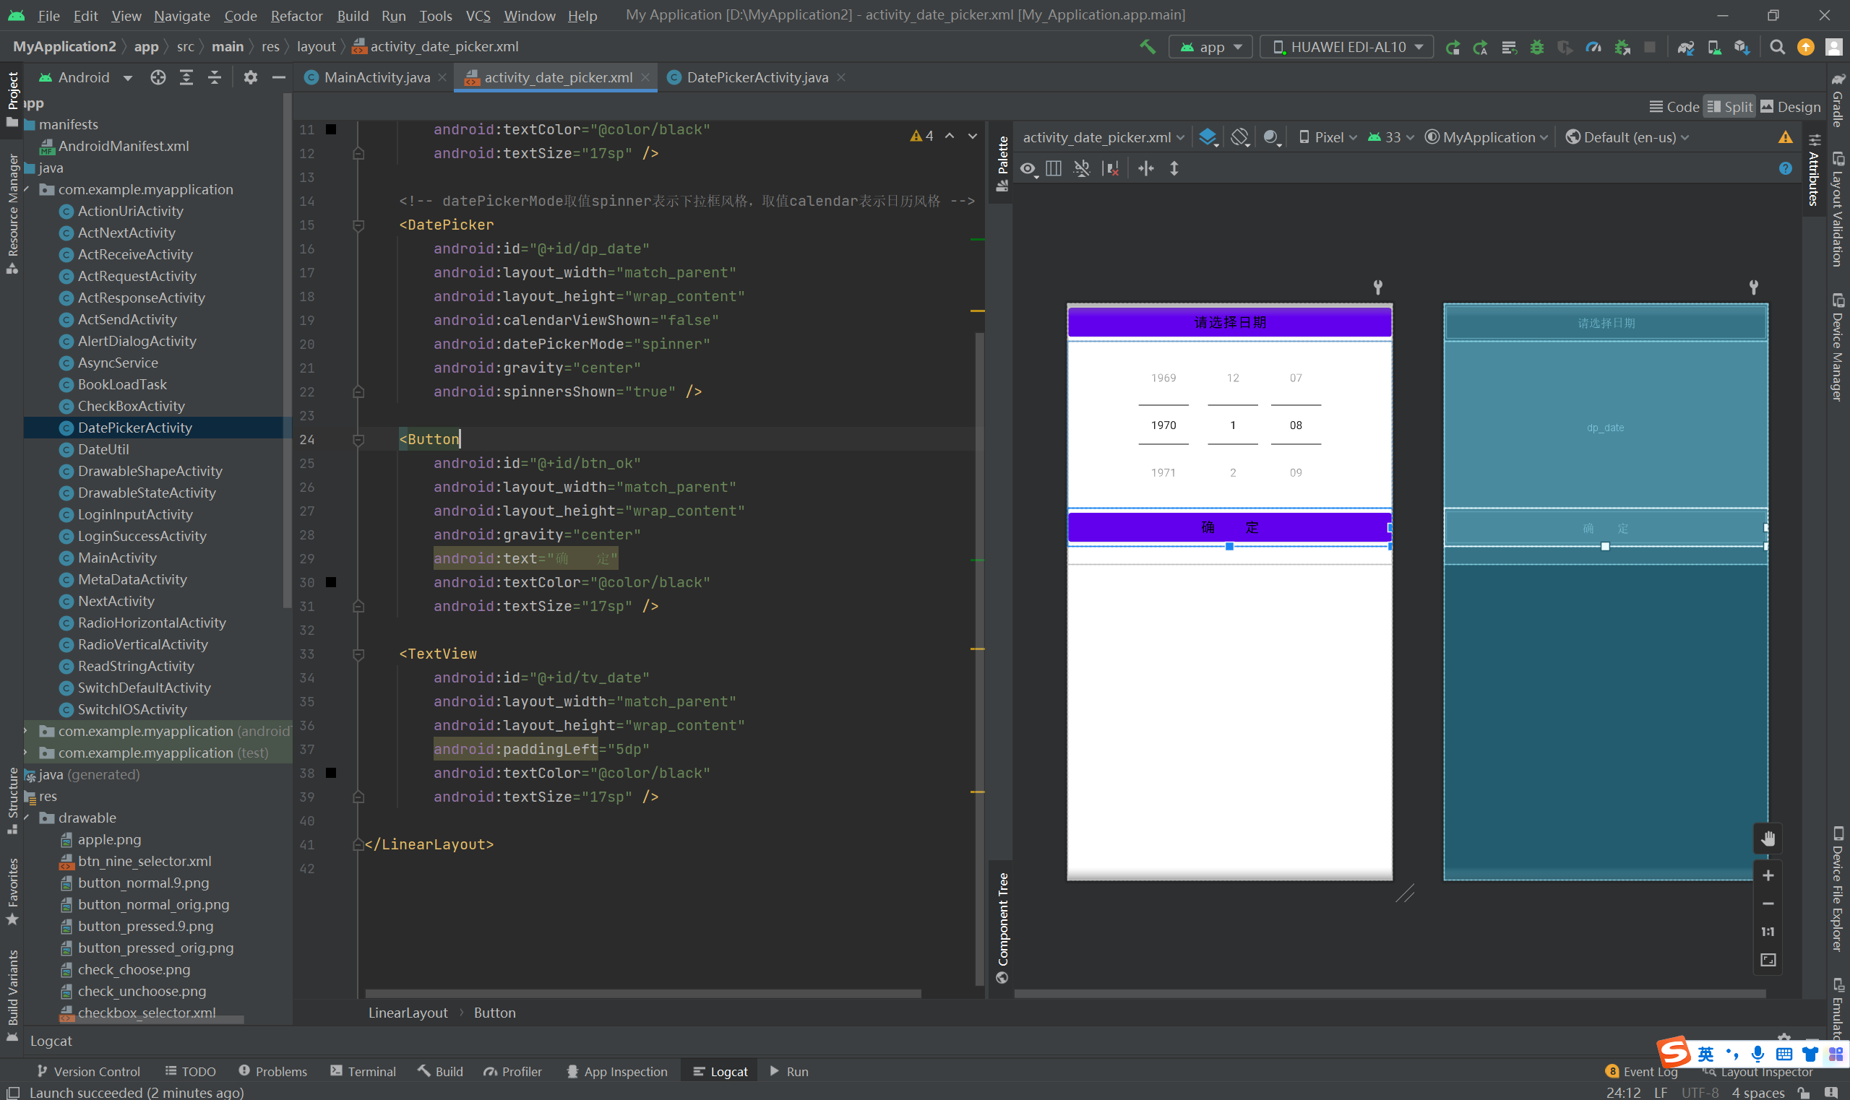Open the Default (en-us) locale dropdown
This screenshot has width=1850, height=1100.
pyautogui.click(x=1627, y=137)
